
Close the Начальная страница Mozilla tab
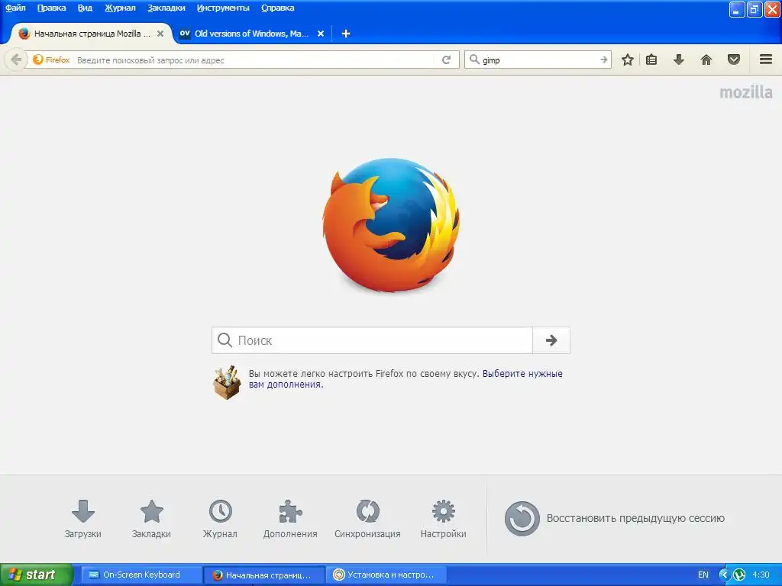160,34
